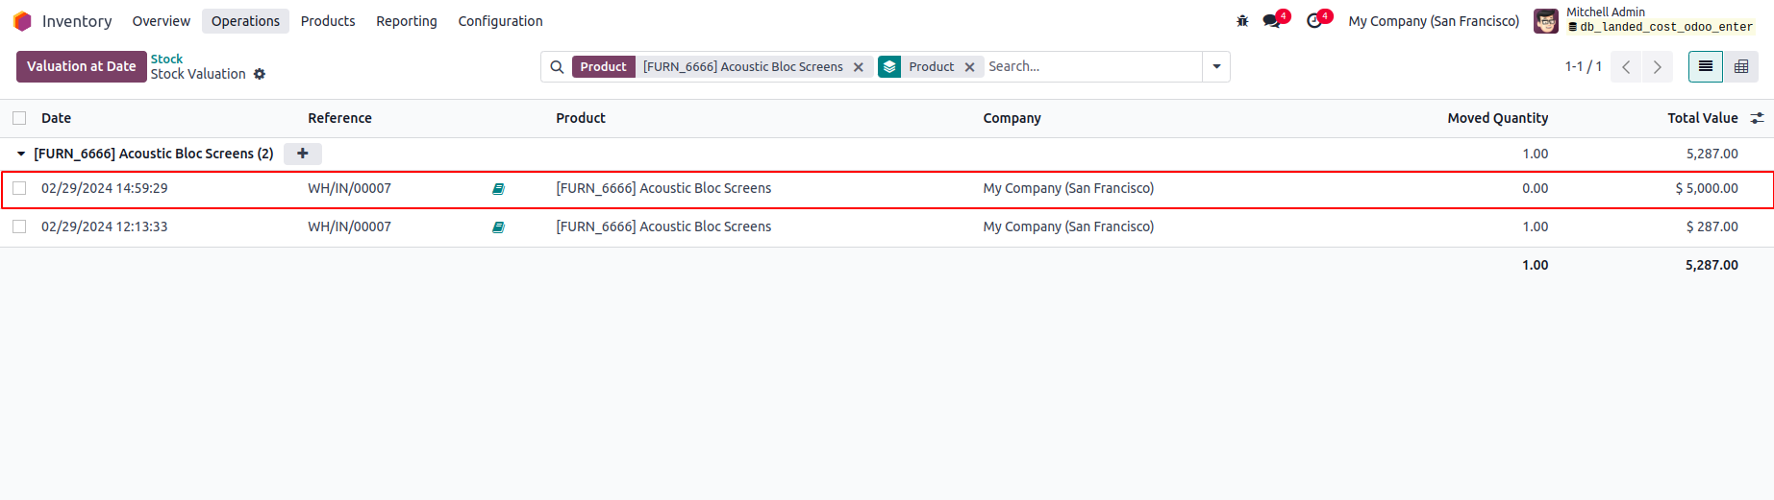
Task: Open the activities clock icon
Action: [x=1314, y=21]
